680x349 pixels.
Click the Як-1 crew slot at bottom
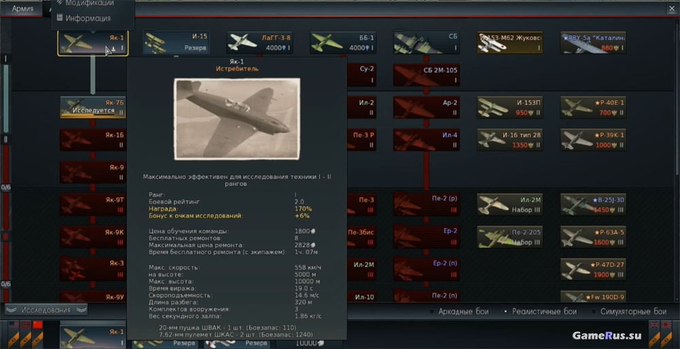[92, 337]
